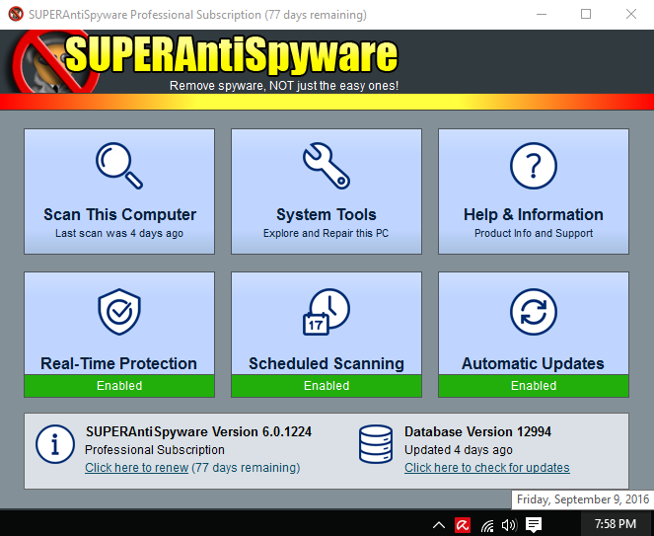Viewport: 654px width, 536px height.
Task: Show hidden tray icons chevron
Action: click(x=439, y=525)
